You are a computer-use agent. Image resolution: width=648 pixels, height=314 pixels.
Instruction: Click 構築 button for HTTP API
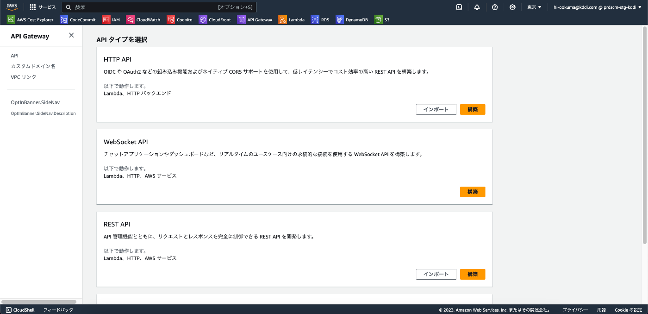[473, 109]
